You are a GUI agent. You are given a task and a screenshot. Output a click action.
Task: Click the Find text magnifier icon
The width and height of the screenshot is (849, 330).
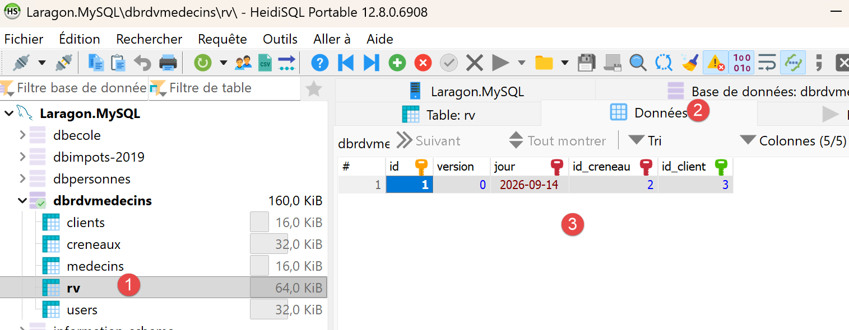pyautogui.click(x=638, y=62)
